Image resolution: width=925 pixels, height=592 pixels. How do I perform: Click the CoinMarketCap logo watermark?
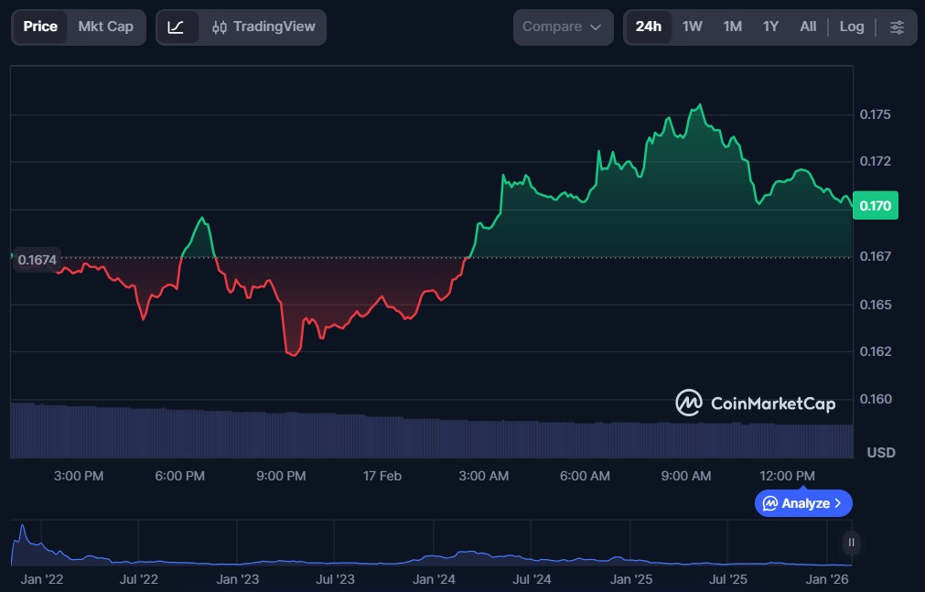click(x=755, y=403)
